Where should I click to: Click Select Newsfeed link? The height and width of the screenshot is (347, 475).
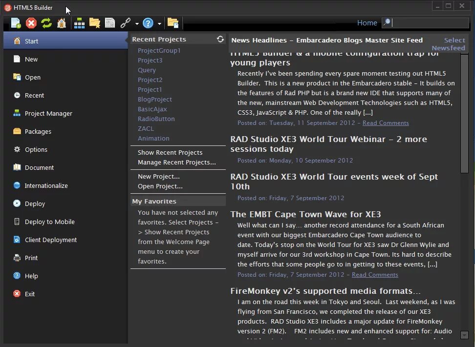click(448, 44)
